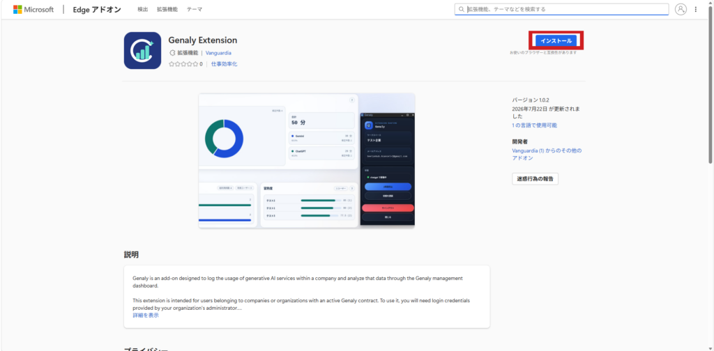Select the Genaly Extension title text
The image size is (714, 351).
pos(203,40)
